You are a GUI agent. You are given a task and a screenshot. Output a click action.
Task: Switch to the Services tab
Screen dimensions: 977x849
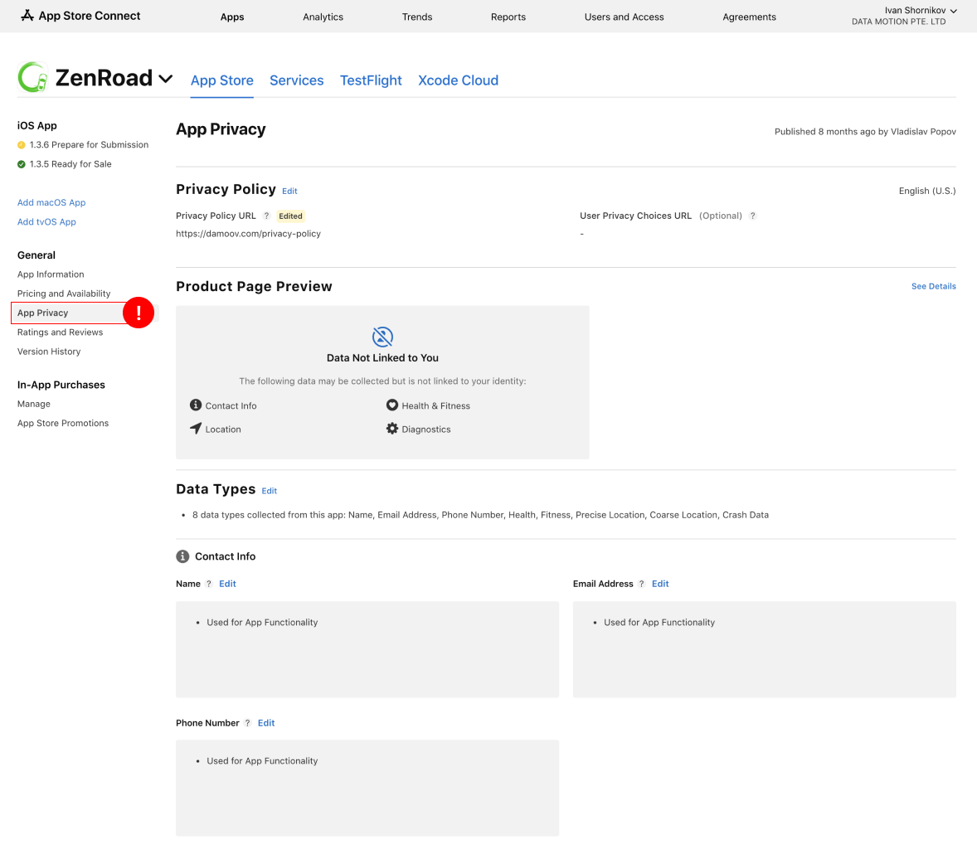pos(297,81)
